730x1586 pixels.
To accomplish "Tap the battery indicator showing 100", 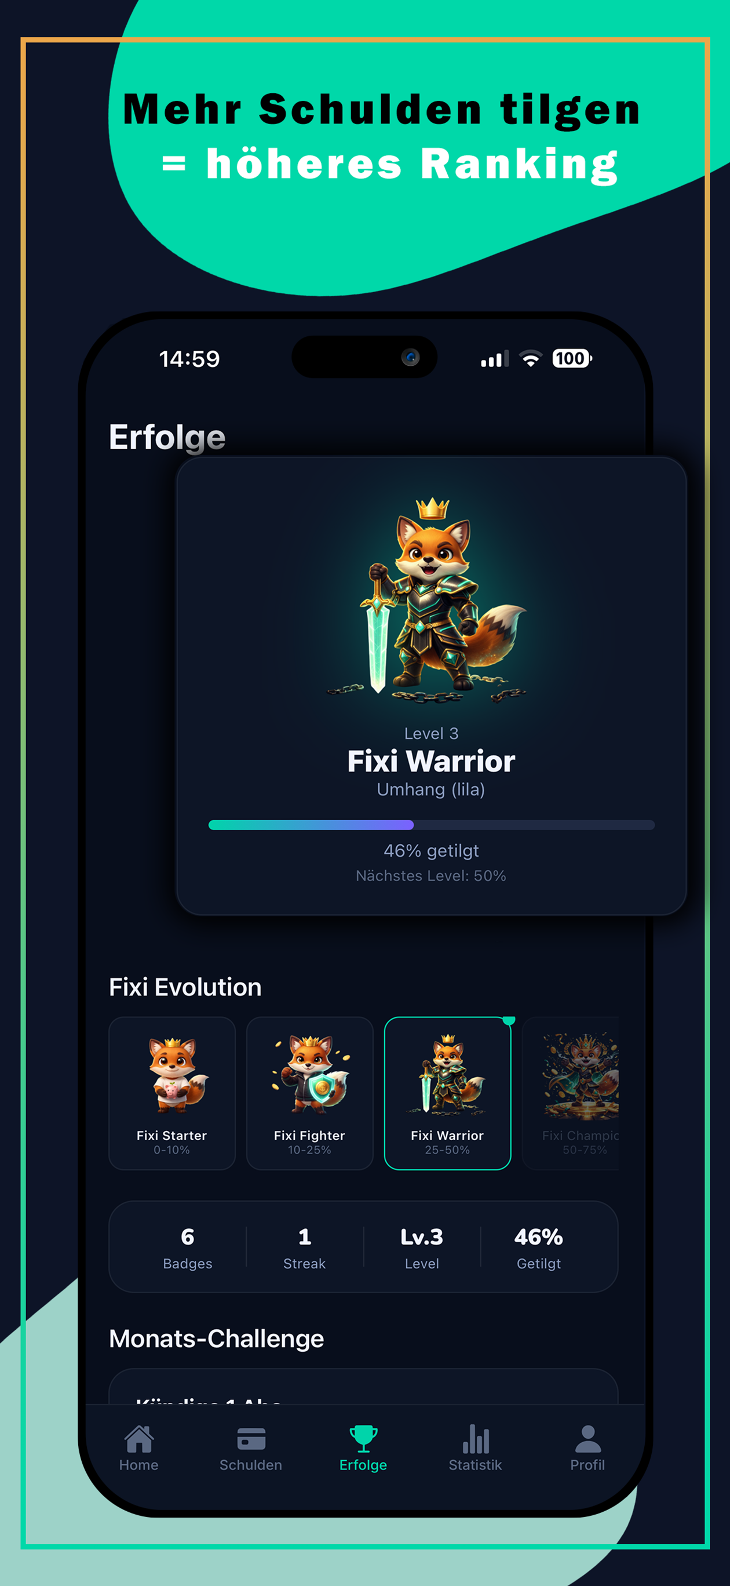I will (572, 358).
